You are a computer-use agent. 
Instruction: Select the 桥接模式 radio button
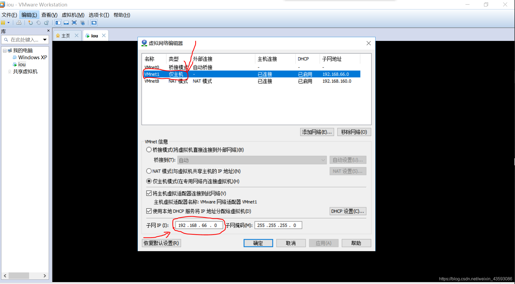tap(149, 150)
